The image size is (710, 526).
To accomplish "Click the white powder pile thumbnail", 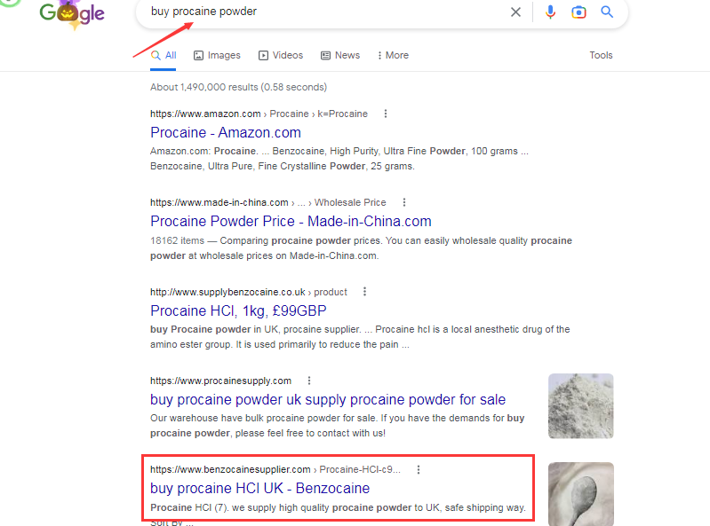I will [581, 405].
